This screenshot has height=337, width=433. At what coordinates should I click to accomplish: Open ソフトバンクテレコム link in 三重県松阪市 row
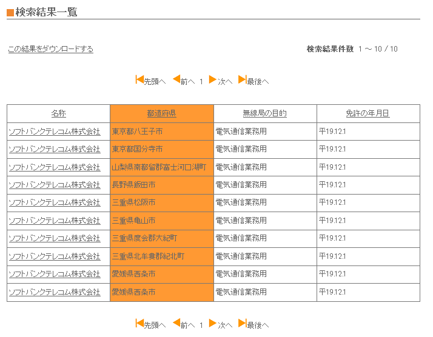(x=55, y=202)
